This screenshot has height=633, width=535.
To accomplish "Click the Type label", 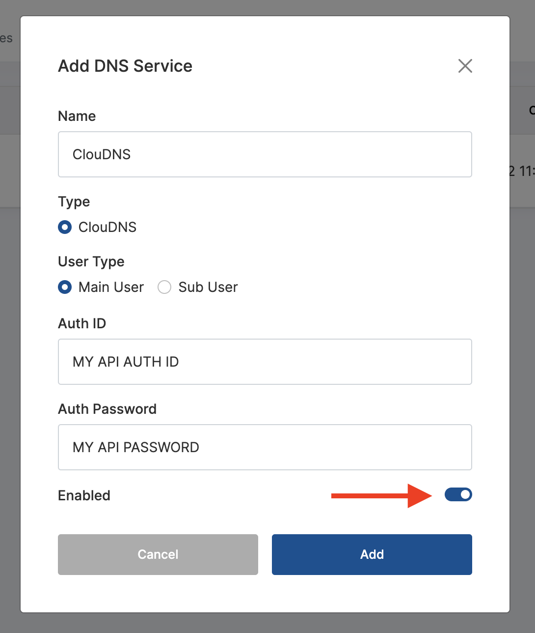I will [x=74, y=201].
